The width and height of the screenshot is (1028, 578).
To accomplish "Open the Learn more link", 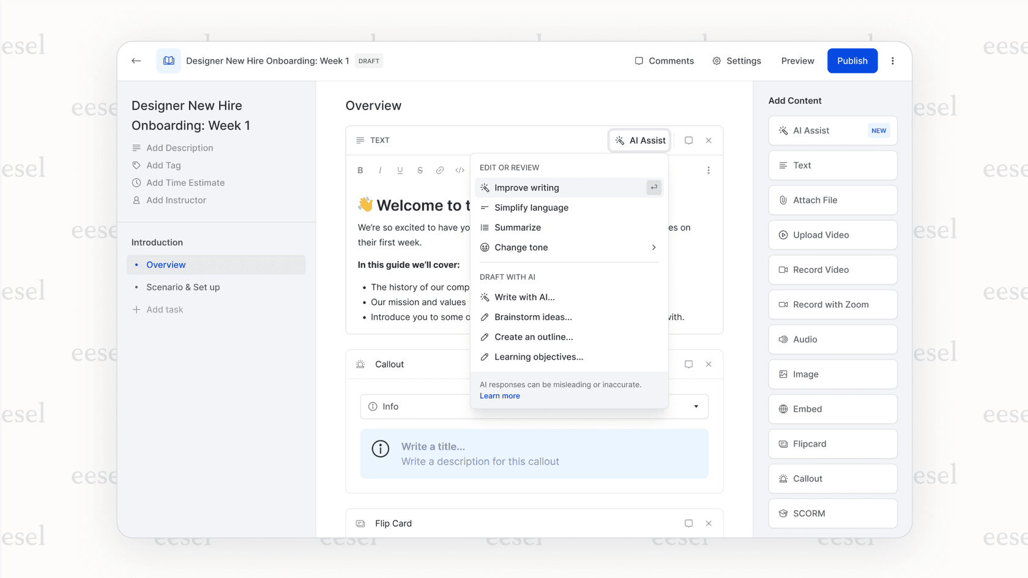I will [499, 396].
